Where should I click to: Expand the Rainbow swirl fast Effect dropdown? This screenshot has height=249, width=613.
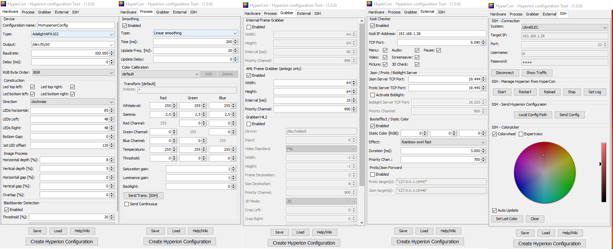pos(443,142)
